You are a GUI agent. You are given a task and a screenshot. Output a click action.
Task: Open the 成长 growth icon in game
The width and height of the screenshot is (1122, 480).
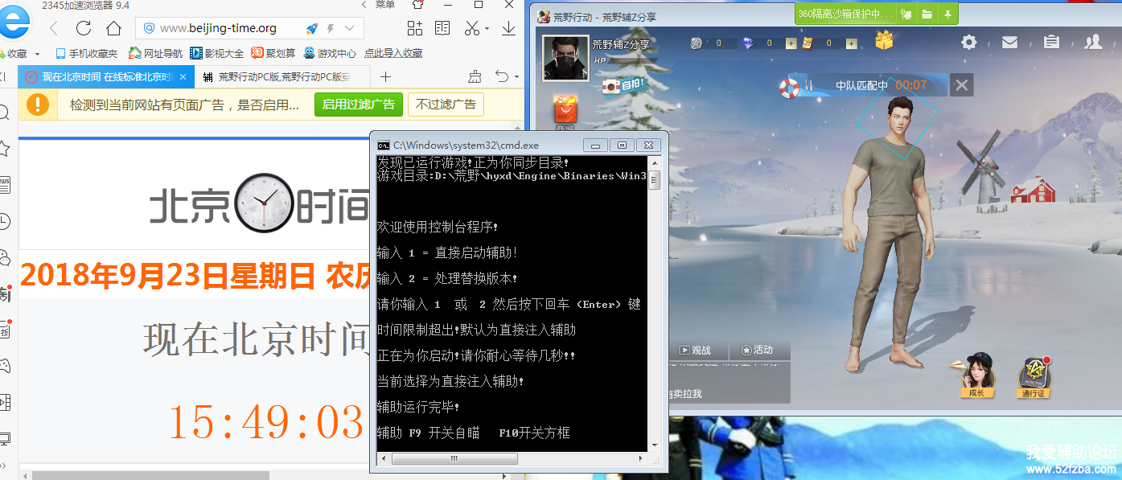coord(976,376)
